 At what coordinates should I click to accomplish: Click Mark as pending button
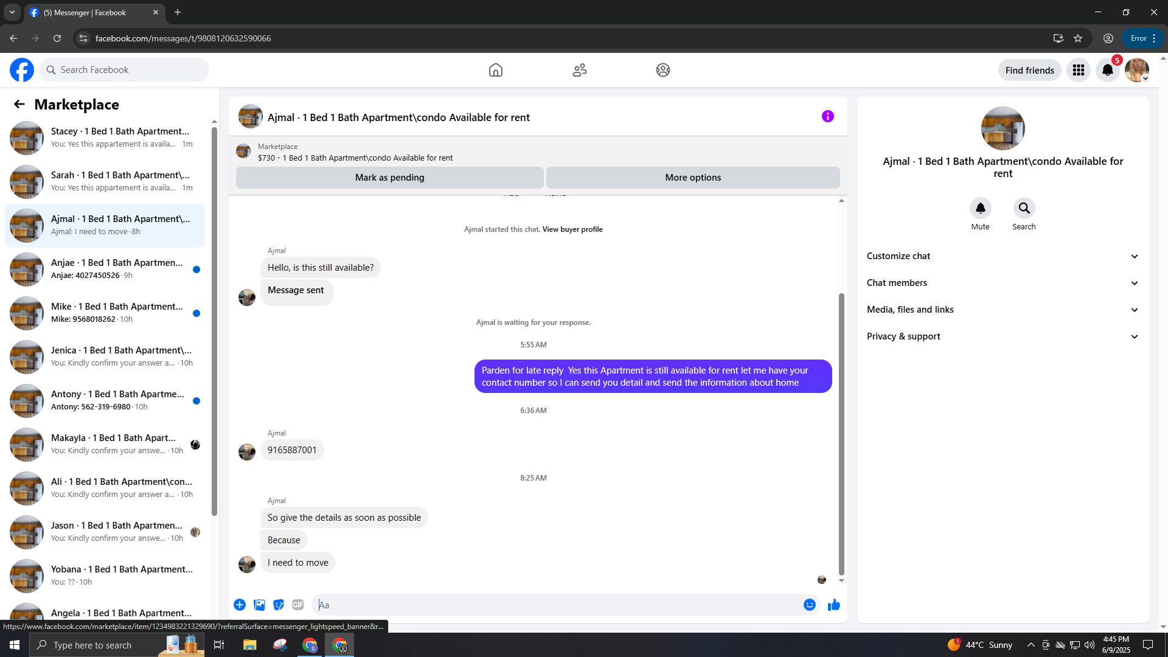coord(390,178)
